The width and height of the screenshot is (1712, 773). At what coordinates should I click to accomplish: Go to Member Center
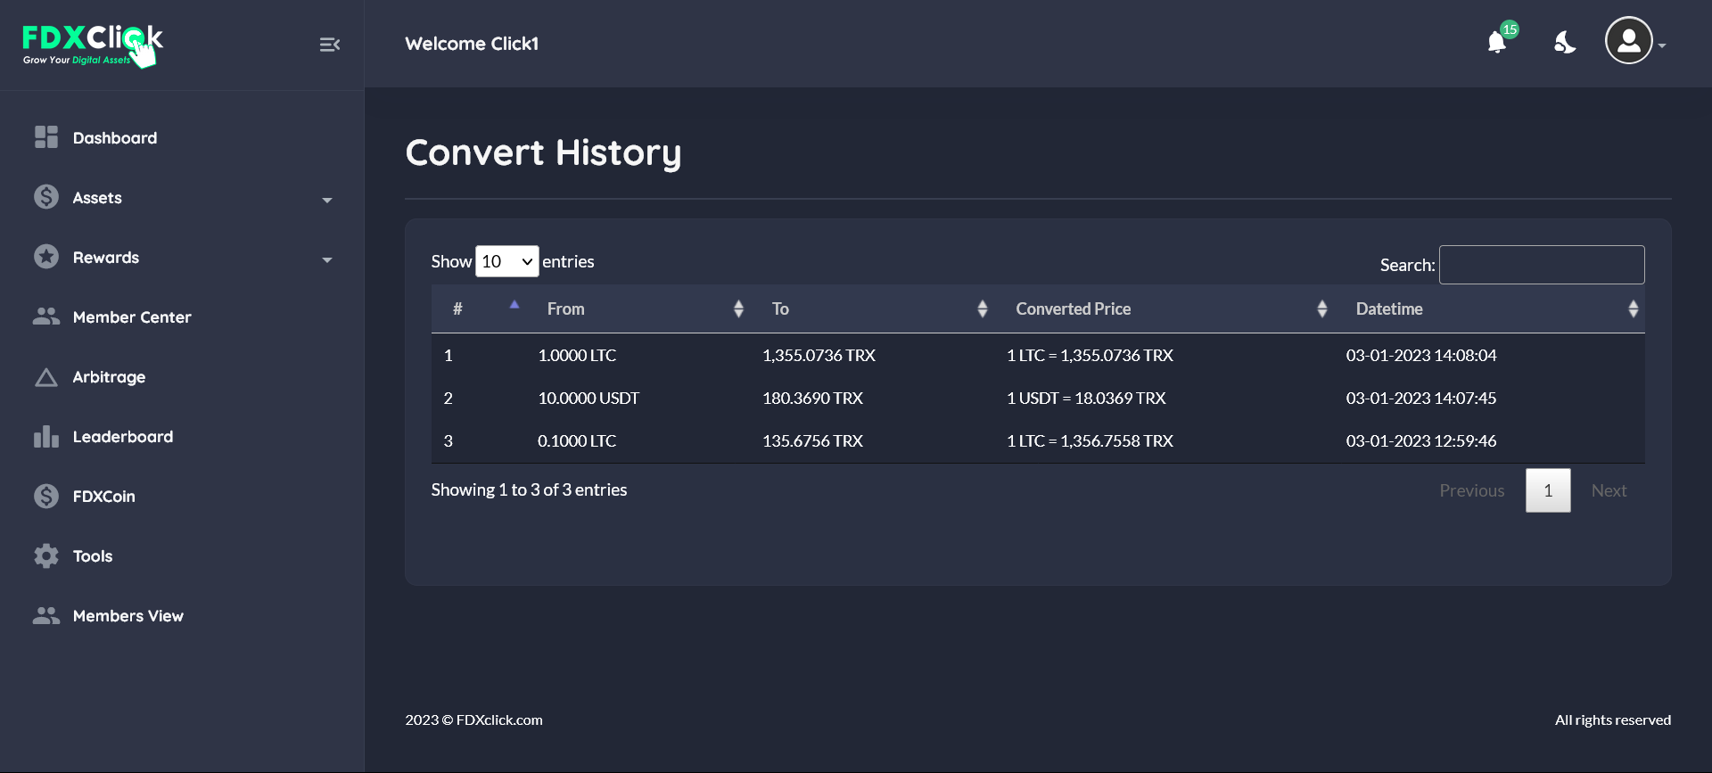coord(131,317)
